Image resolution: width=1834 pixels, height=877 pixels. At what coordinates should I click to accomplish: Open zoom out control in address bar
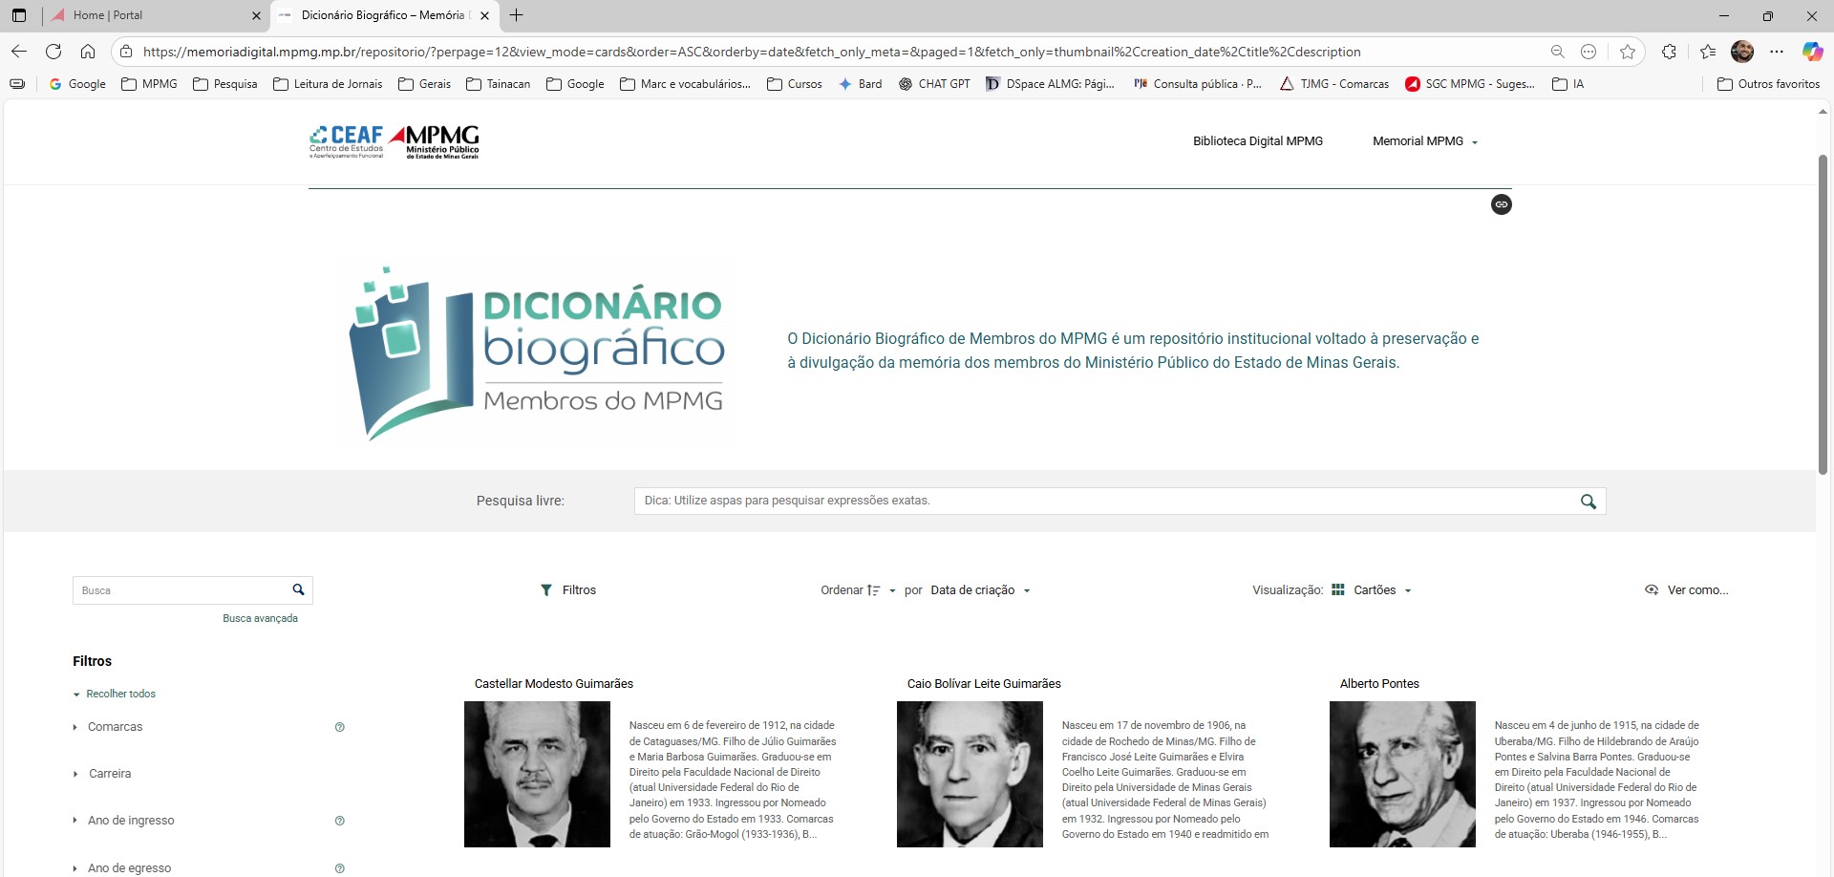[1557, 52]
